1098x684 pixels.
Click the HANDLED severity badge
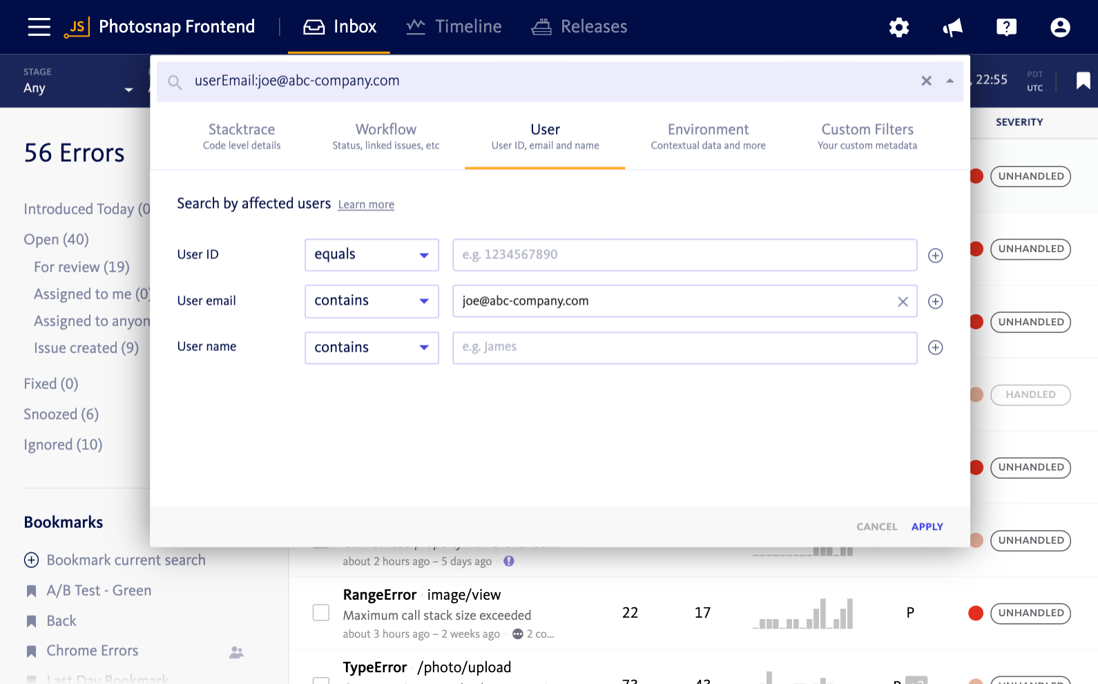click(x=1030, y=395)
